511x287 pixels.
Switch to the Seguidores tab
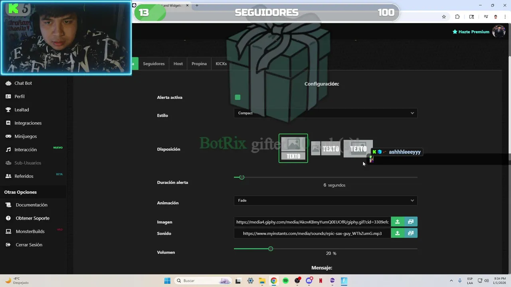click(x=154, y=64)
